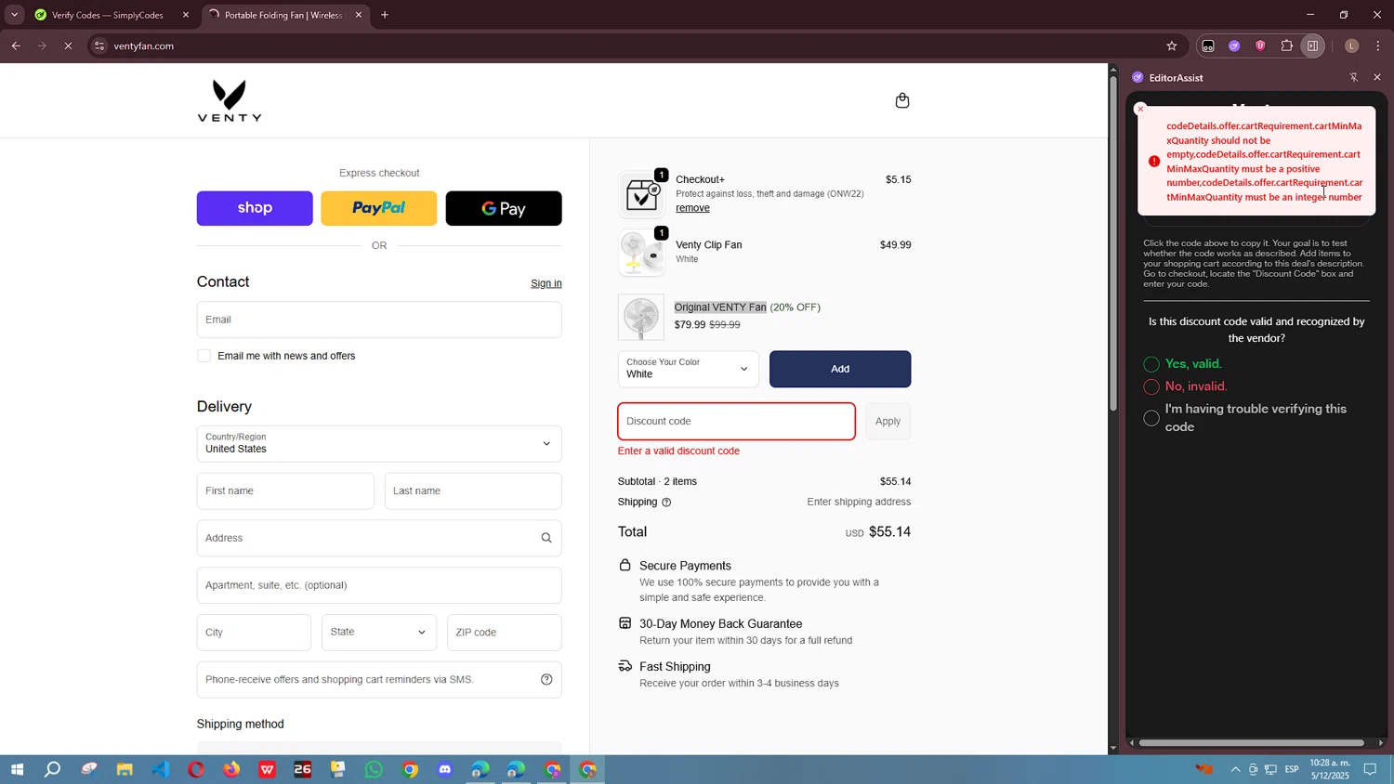This screenshot has width=1394, height=784.
Task: Close the red error notification
Action: (x=1141, y=109)
